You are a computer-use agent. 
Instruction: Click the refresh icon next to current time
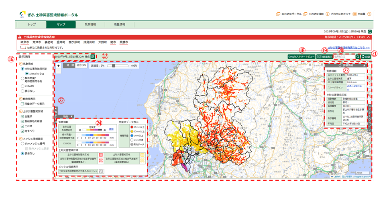tap(370, 31)
